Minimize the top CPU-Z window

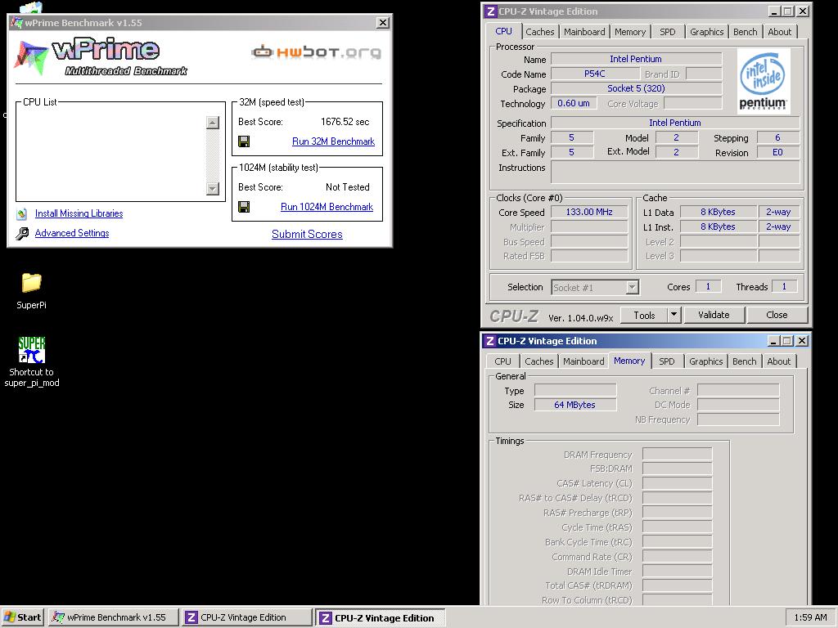coord(774,11)
